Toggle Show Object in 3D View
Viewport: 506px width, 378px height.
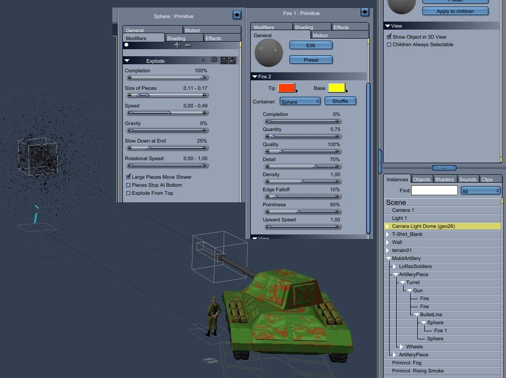389,37
